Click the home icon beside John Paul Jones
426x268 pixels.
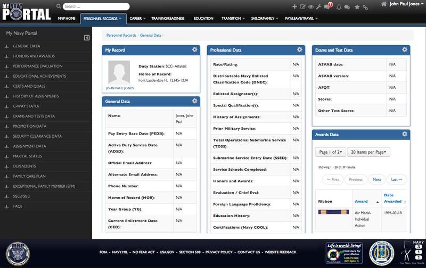point(383,4)
